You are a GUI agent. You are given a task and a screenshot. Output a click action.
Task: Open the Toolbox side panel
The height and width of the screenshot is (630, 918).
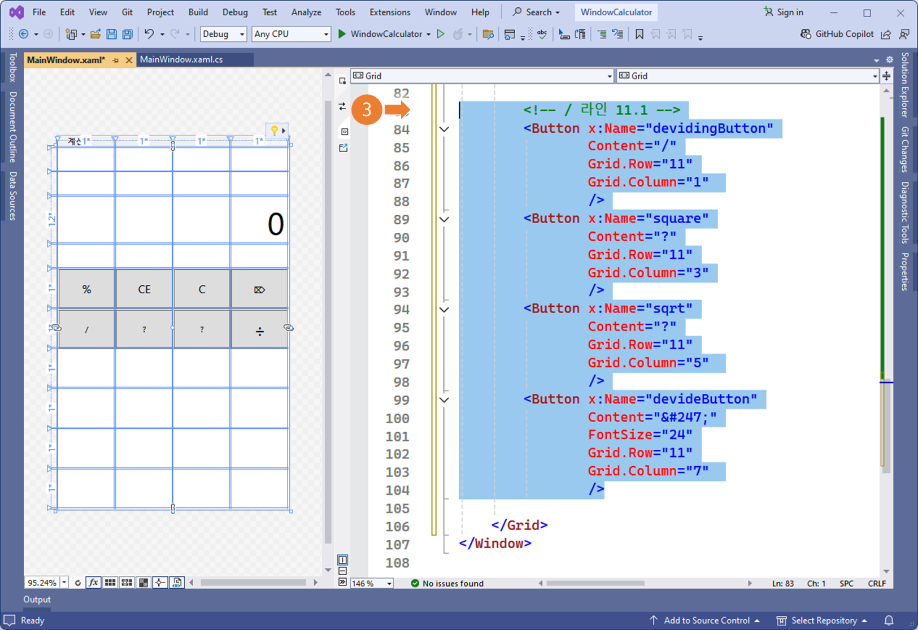pos(12,67)
